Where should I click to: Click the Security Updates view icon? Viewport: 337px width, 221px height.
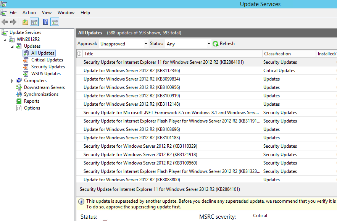click(26, 67)
